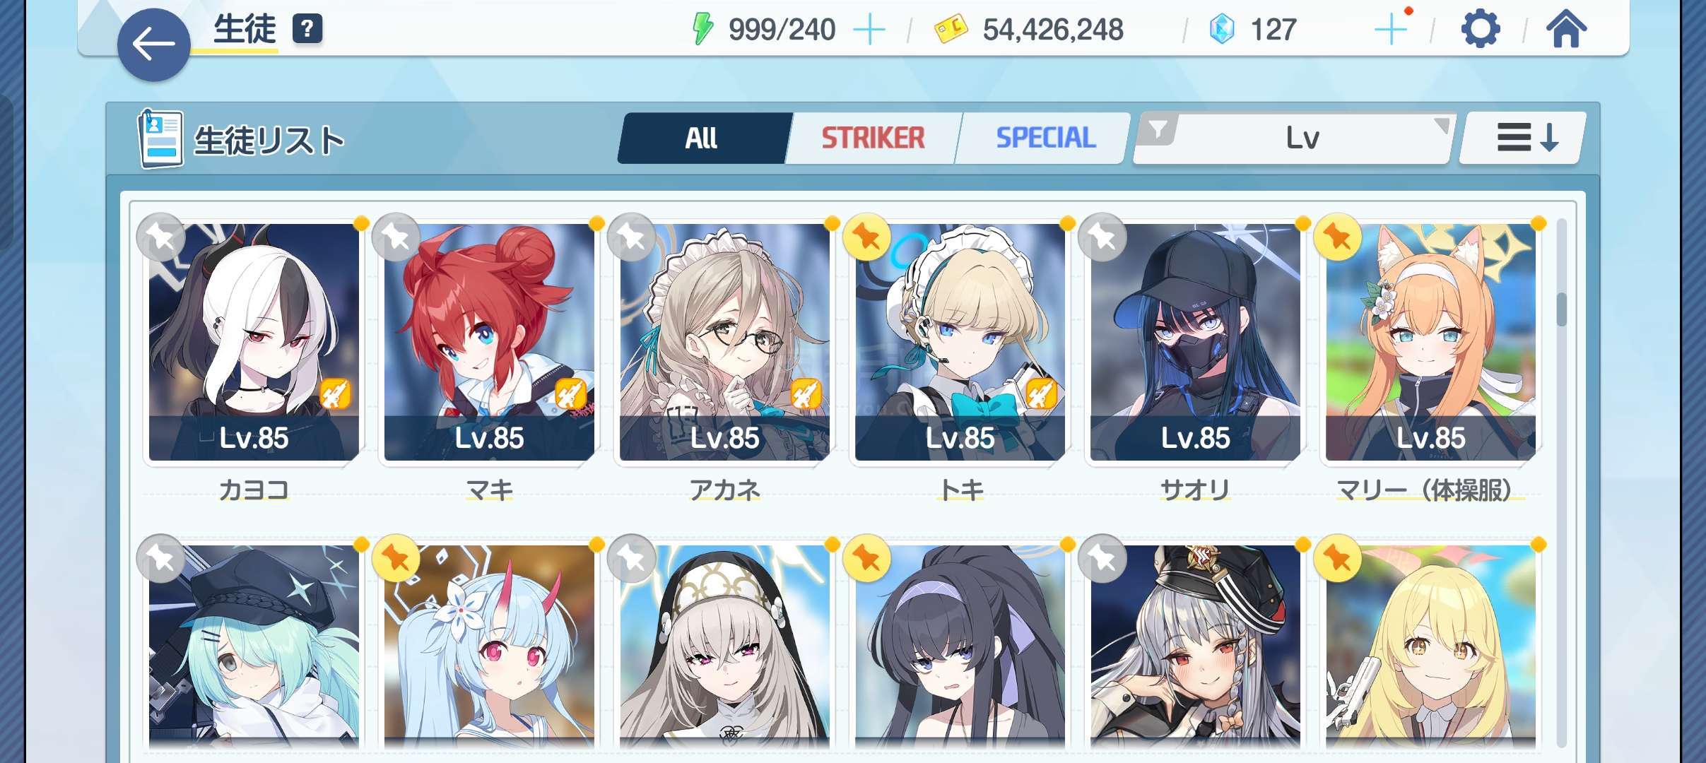Pin カヨコ as favorite
This screenshot has width=1706, height=763.
pos(161,237)
